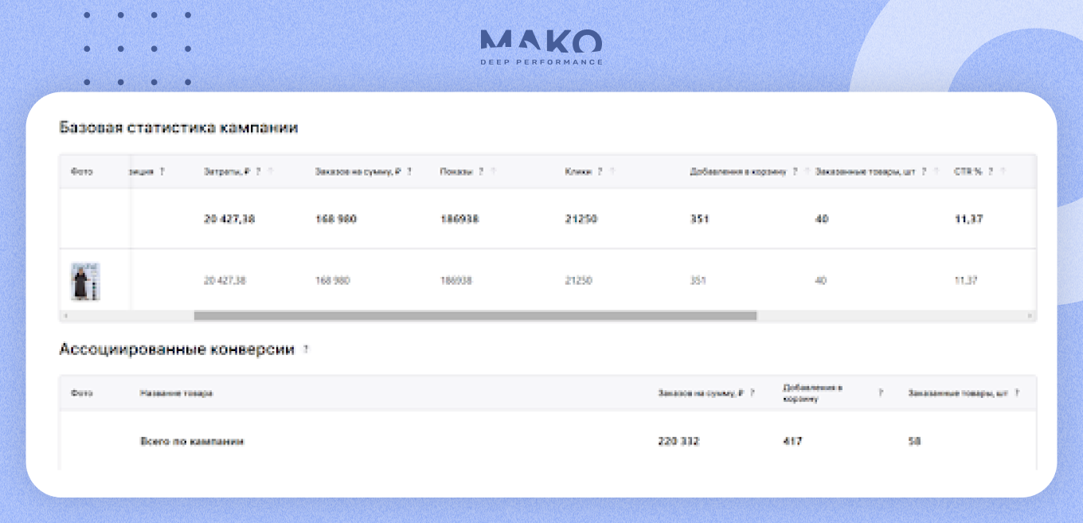Click Базовая статистика кампании heading

click(x=178, y=127)
